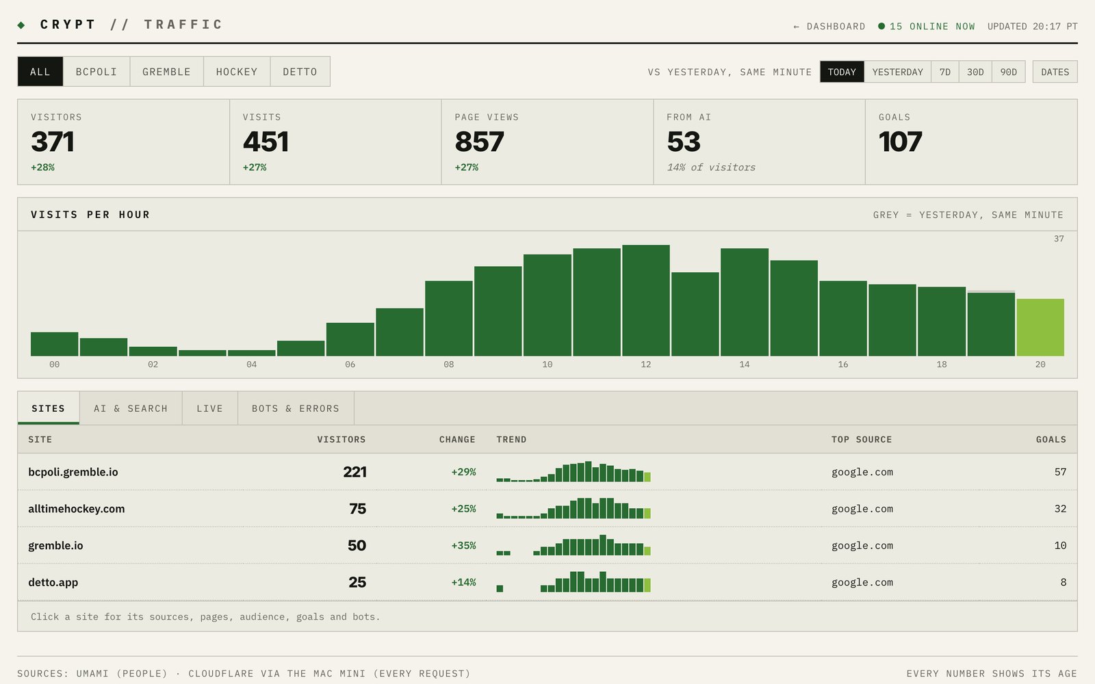Switch to the DETTO site tab
Screen dimensions: 1095x684
300,72
